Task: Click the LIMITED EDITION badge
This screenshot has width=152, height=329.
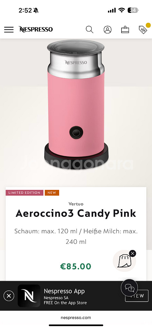Action: (x=24, y=193)
